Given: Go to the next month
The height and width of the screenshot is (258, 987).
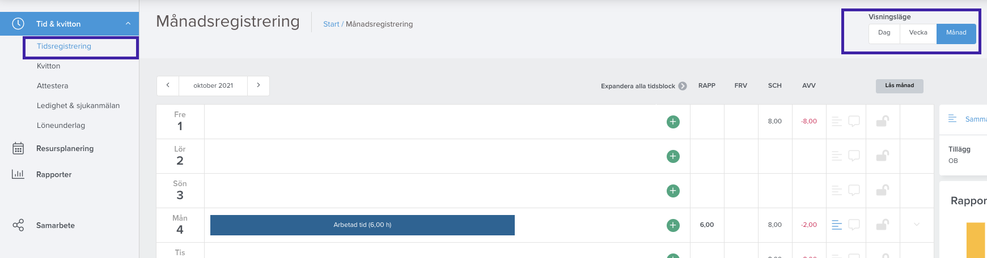Looking at the screenshot, I should (x=259, y=85).
